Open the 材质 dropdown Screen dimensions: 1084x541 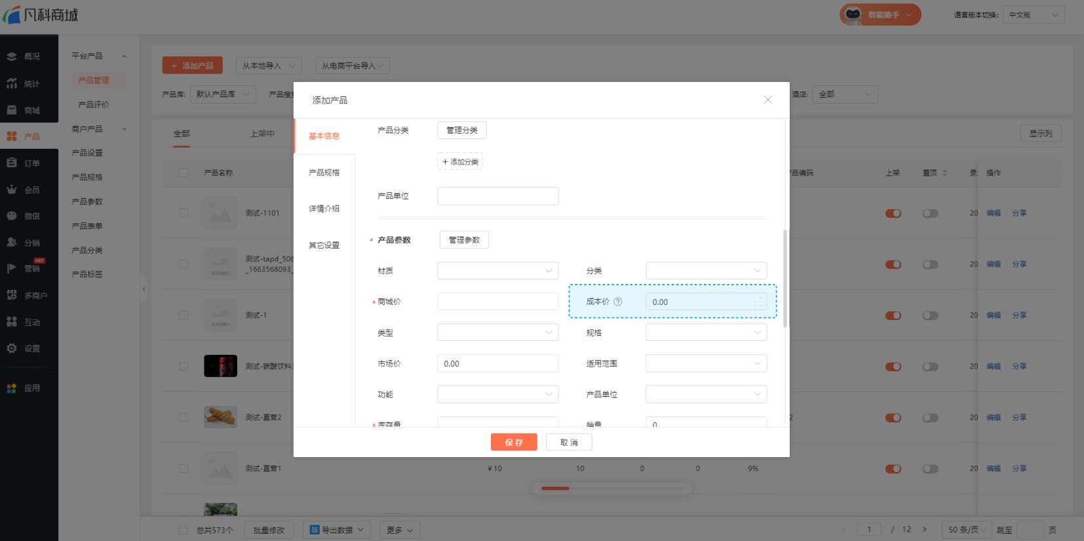pos(497,271)
